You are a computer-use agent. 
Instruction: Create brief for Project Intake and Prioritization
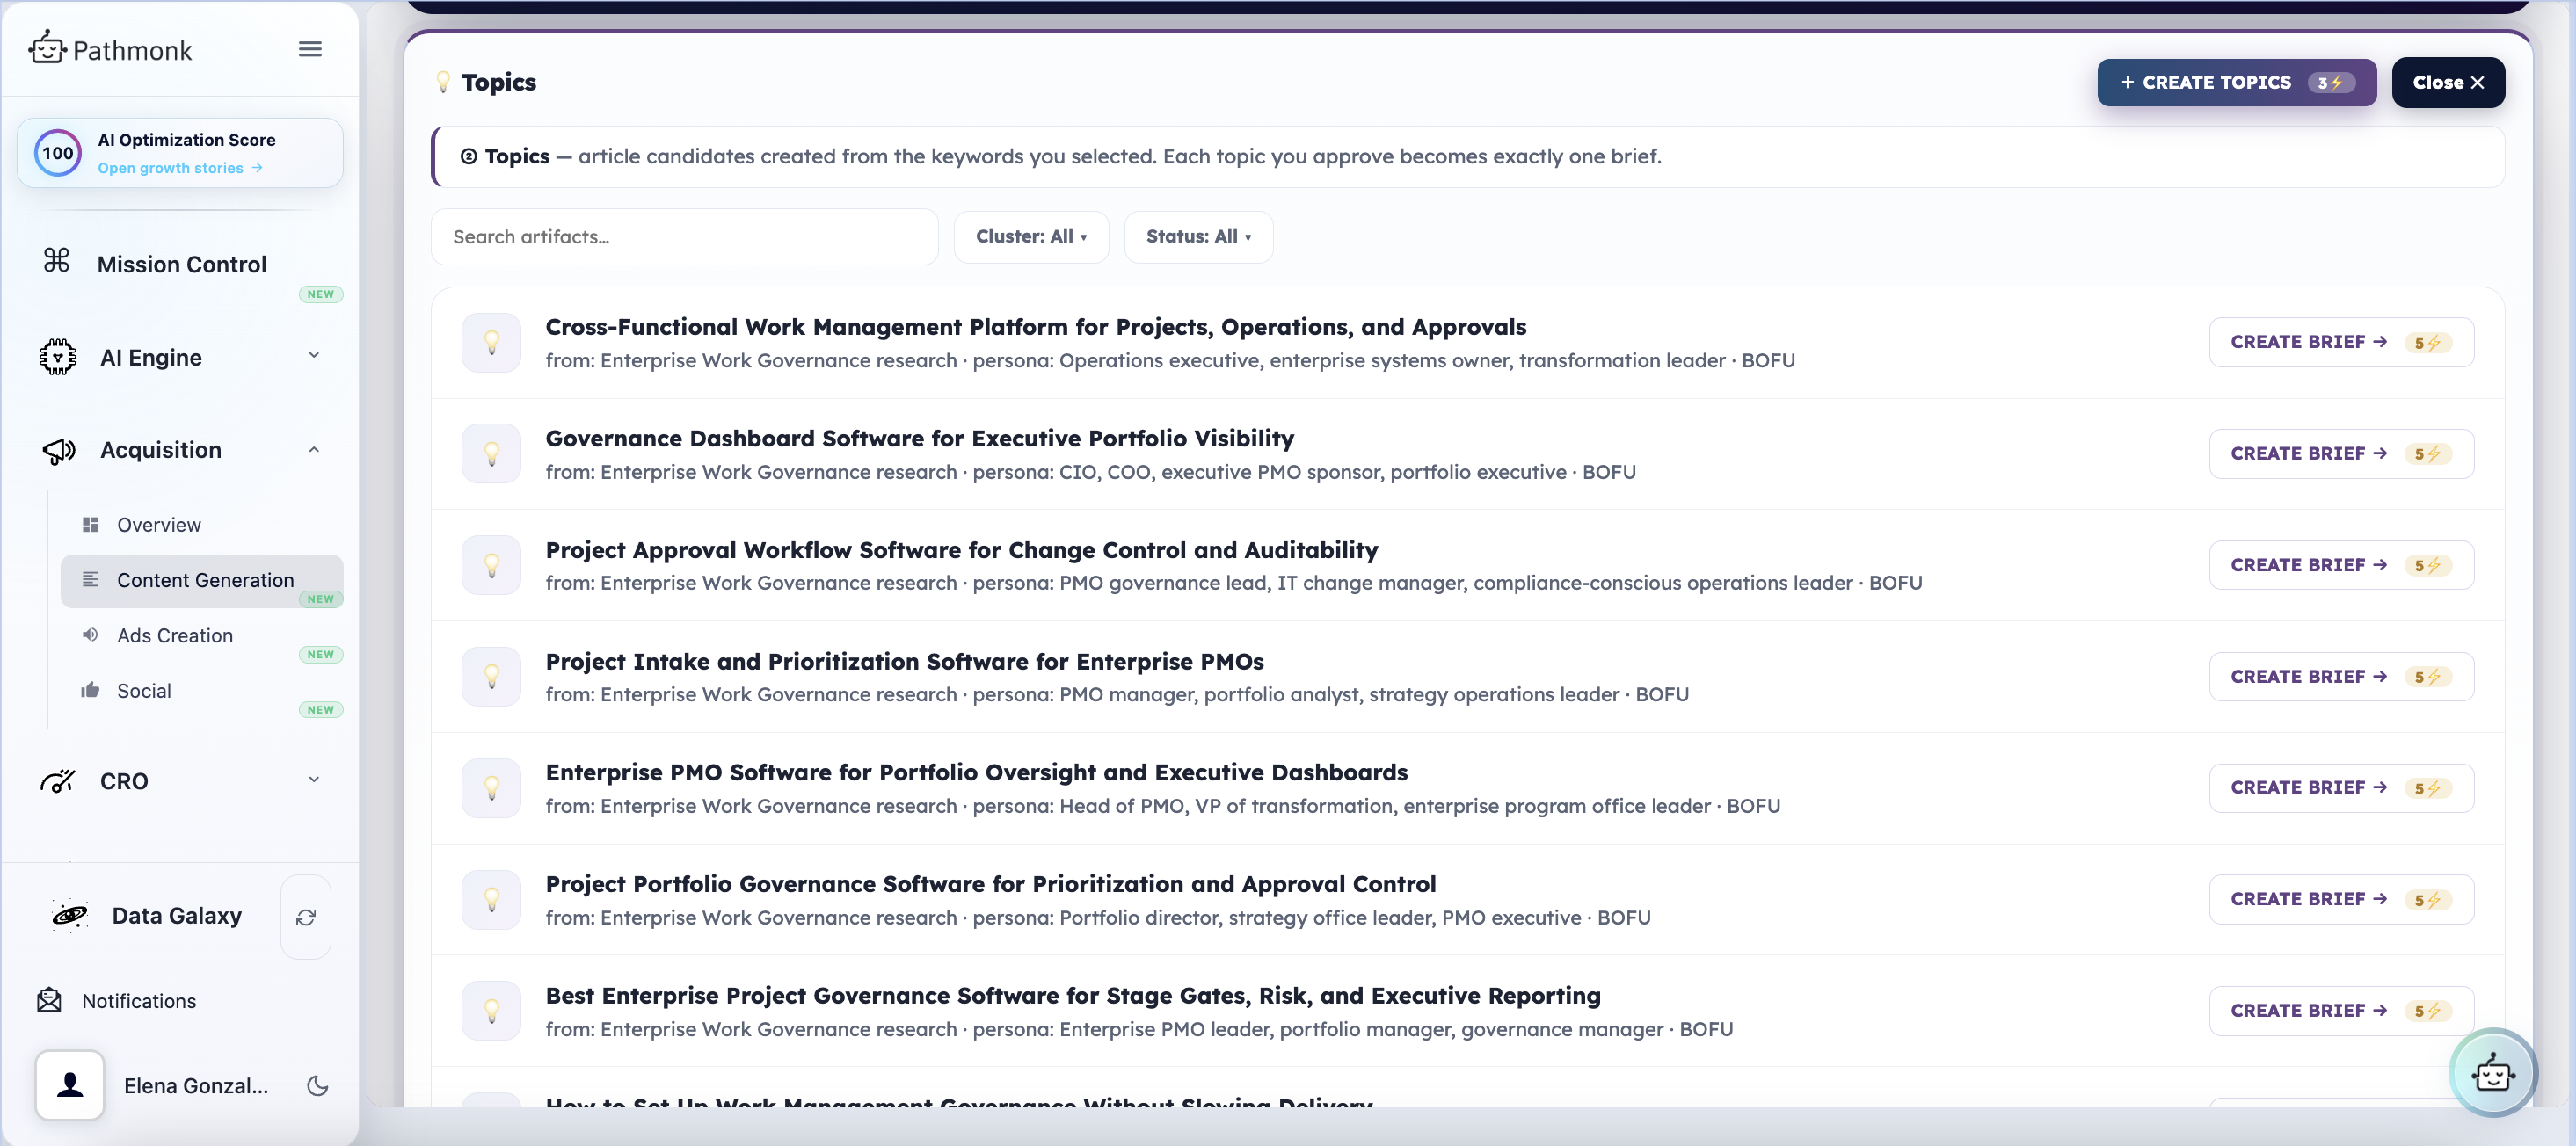[x=2341, y=677]
